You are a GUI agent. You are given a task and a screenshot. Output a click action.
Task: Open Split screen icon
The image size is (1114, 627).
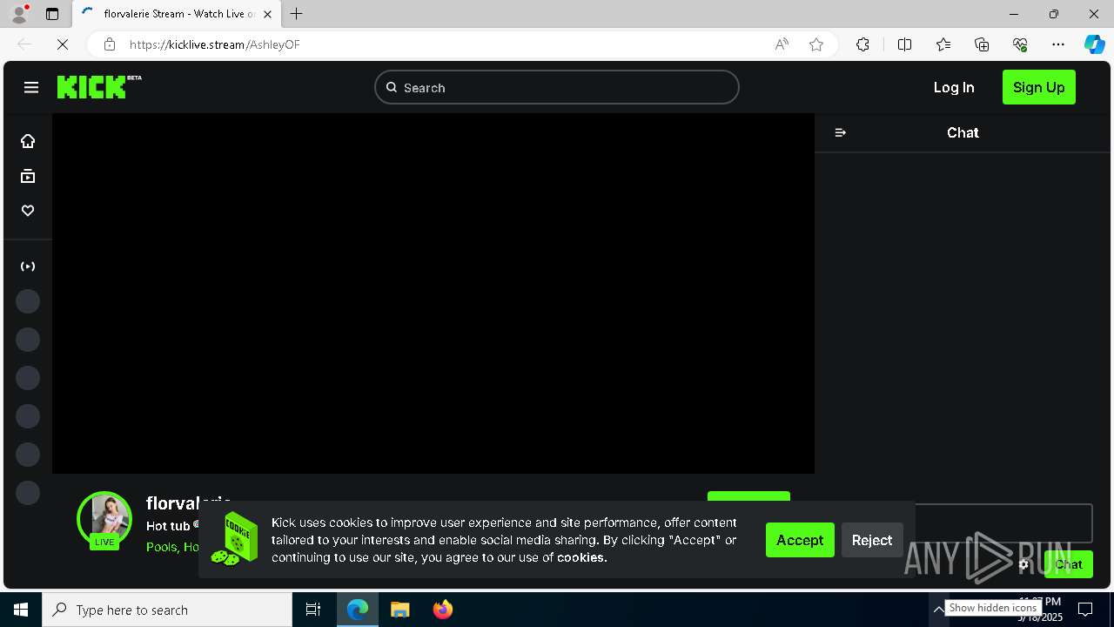(904, 44)
